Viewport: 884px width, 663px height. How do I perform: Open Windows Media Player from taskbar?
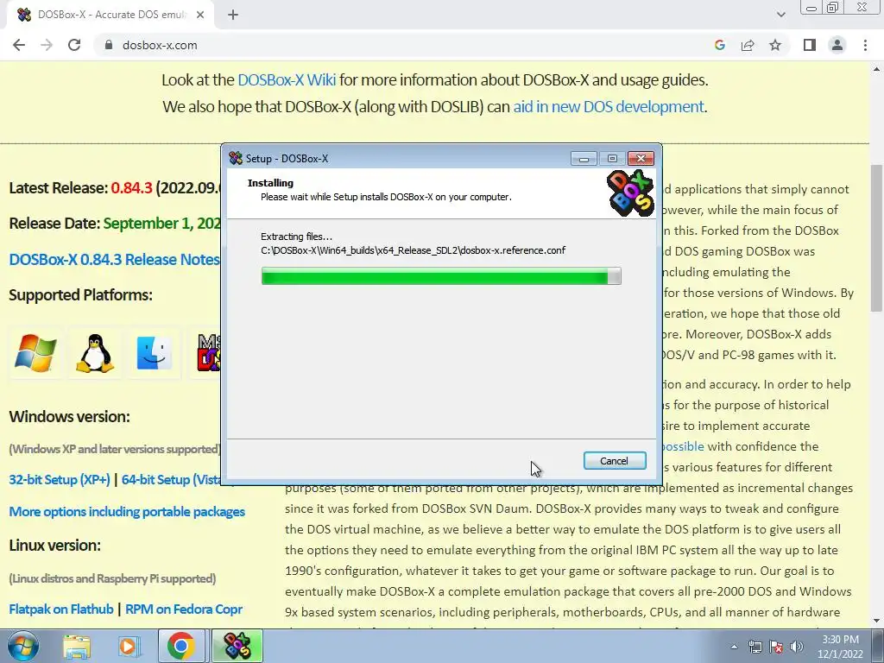point(129,646)
